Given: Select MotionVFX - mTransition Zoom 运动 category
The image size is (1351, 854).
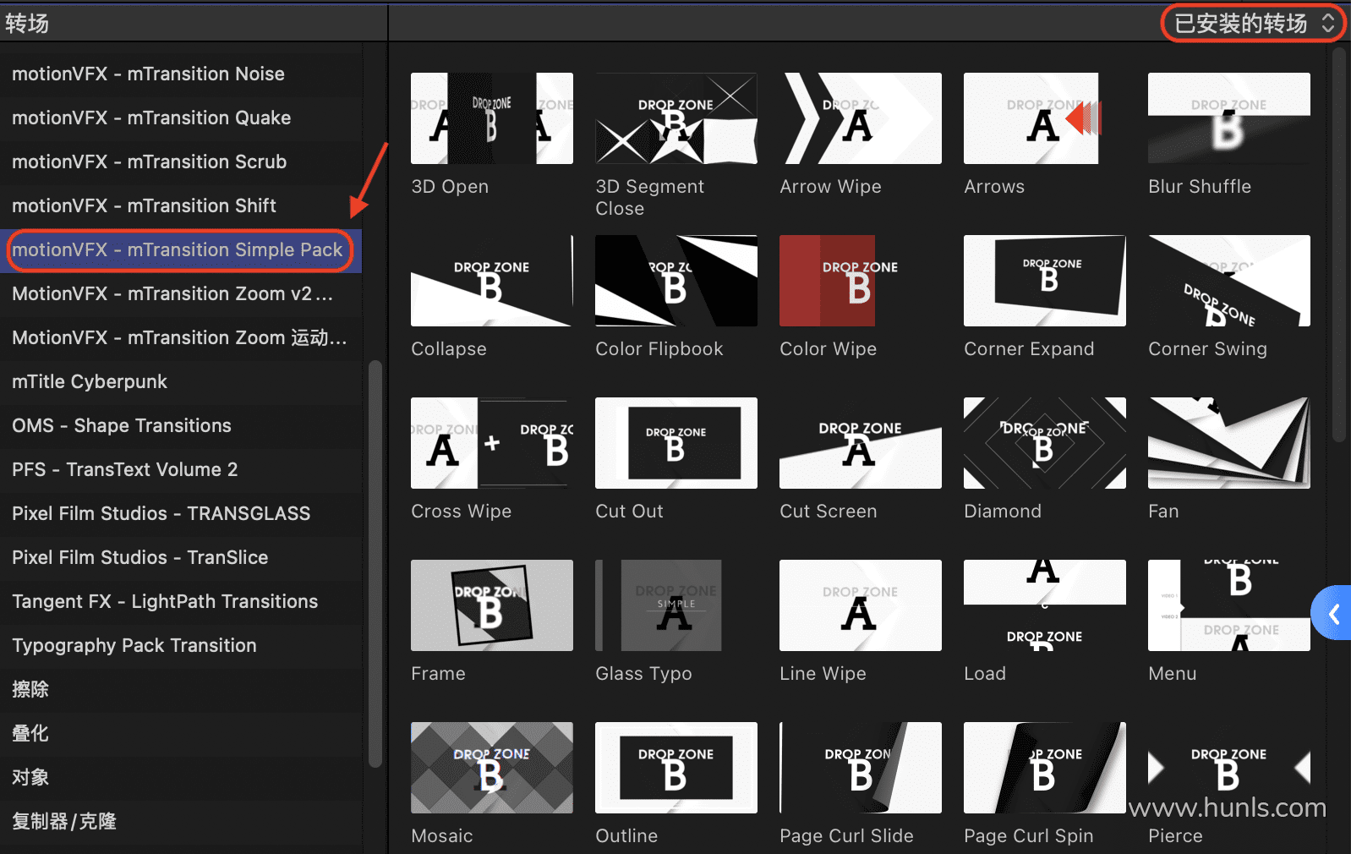Looking at the screenshot, I should click(x=181, y=337).
